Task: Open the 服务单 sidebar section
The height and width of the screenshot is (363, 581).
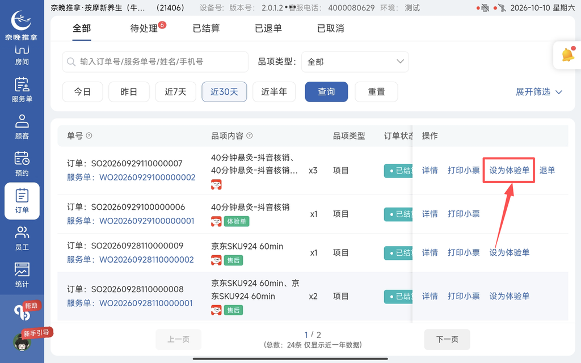Action: coord(22,90)
